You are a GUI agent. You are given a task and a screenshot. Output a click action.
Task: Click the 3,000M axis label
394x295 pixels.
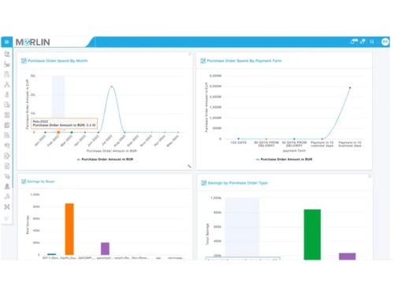point(215,76)
